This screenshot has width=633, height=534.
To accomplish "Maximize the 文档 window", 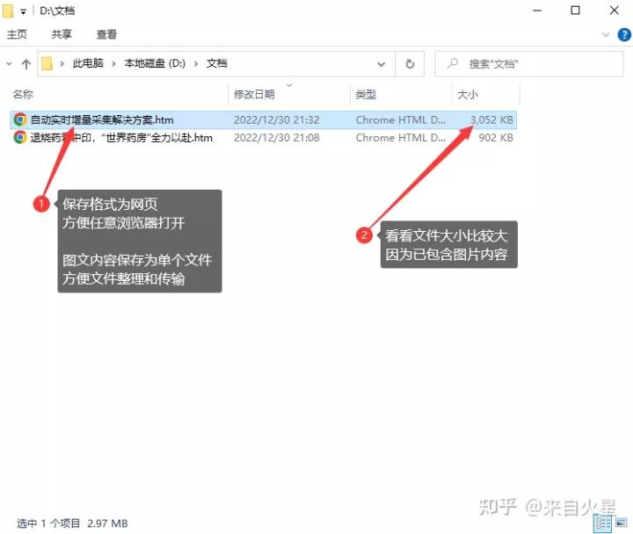I will (x=575, y=11).
